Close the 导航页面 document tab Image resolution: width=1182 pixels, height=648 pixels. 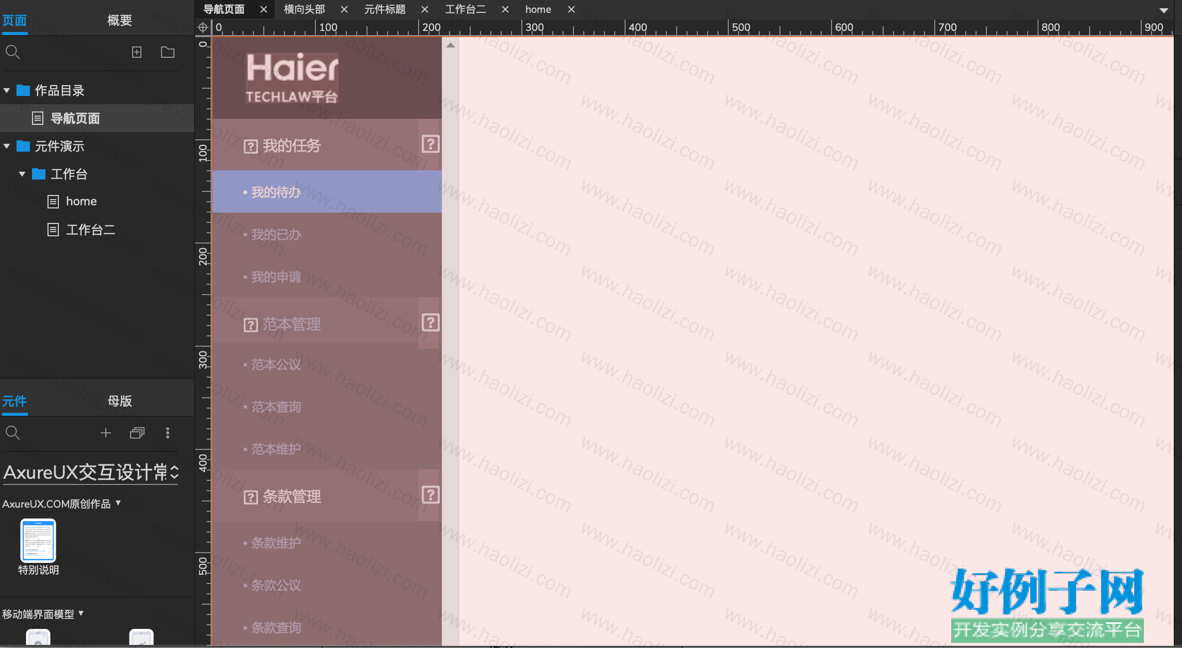[264, 9]
